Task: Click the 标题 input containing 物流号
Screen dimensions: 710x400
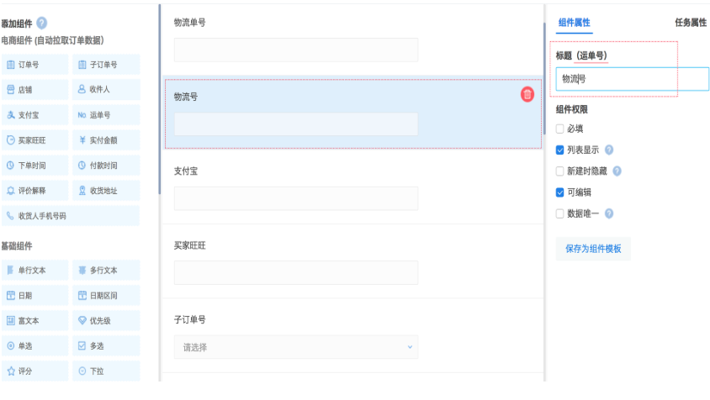Action: 632,79
